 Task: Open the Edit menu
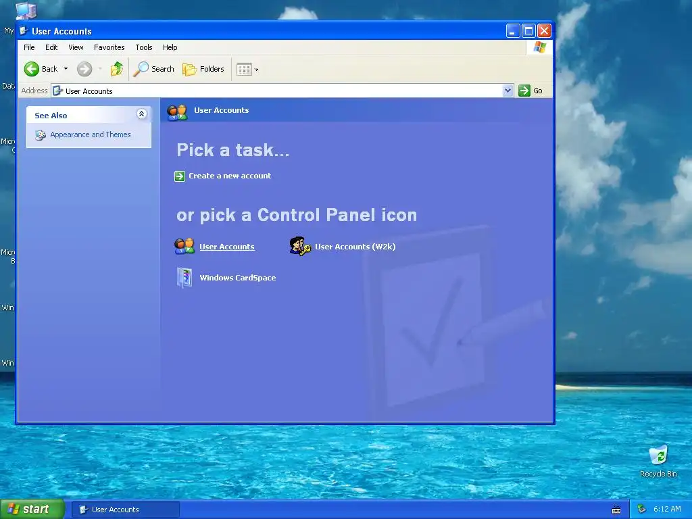click(51, 47)
